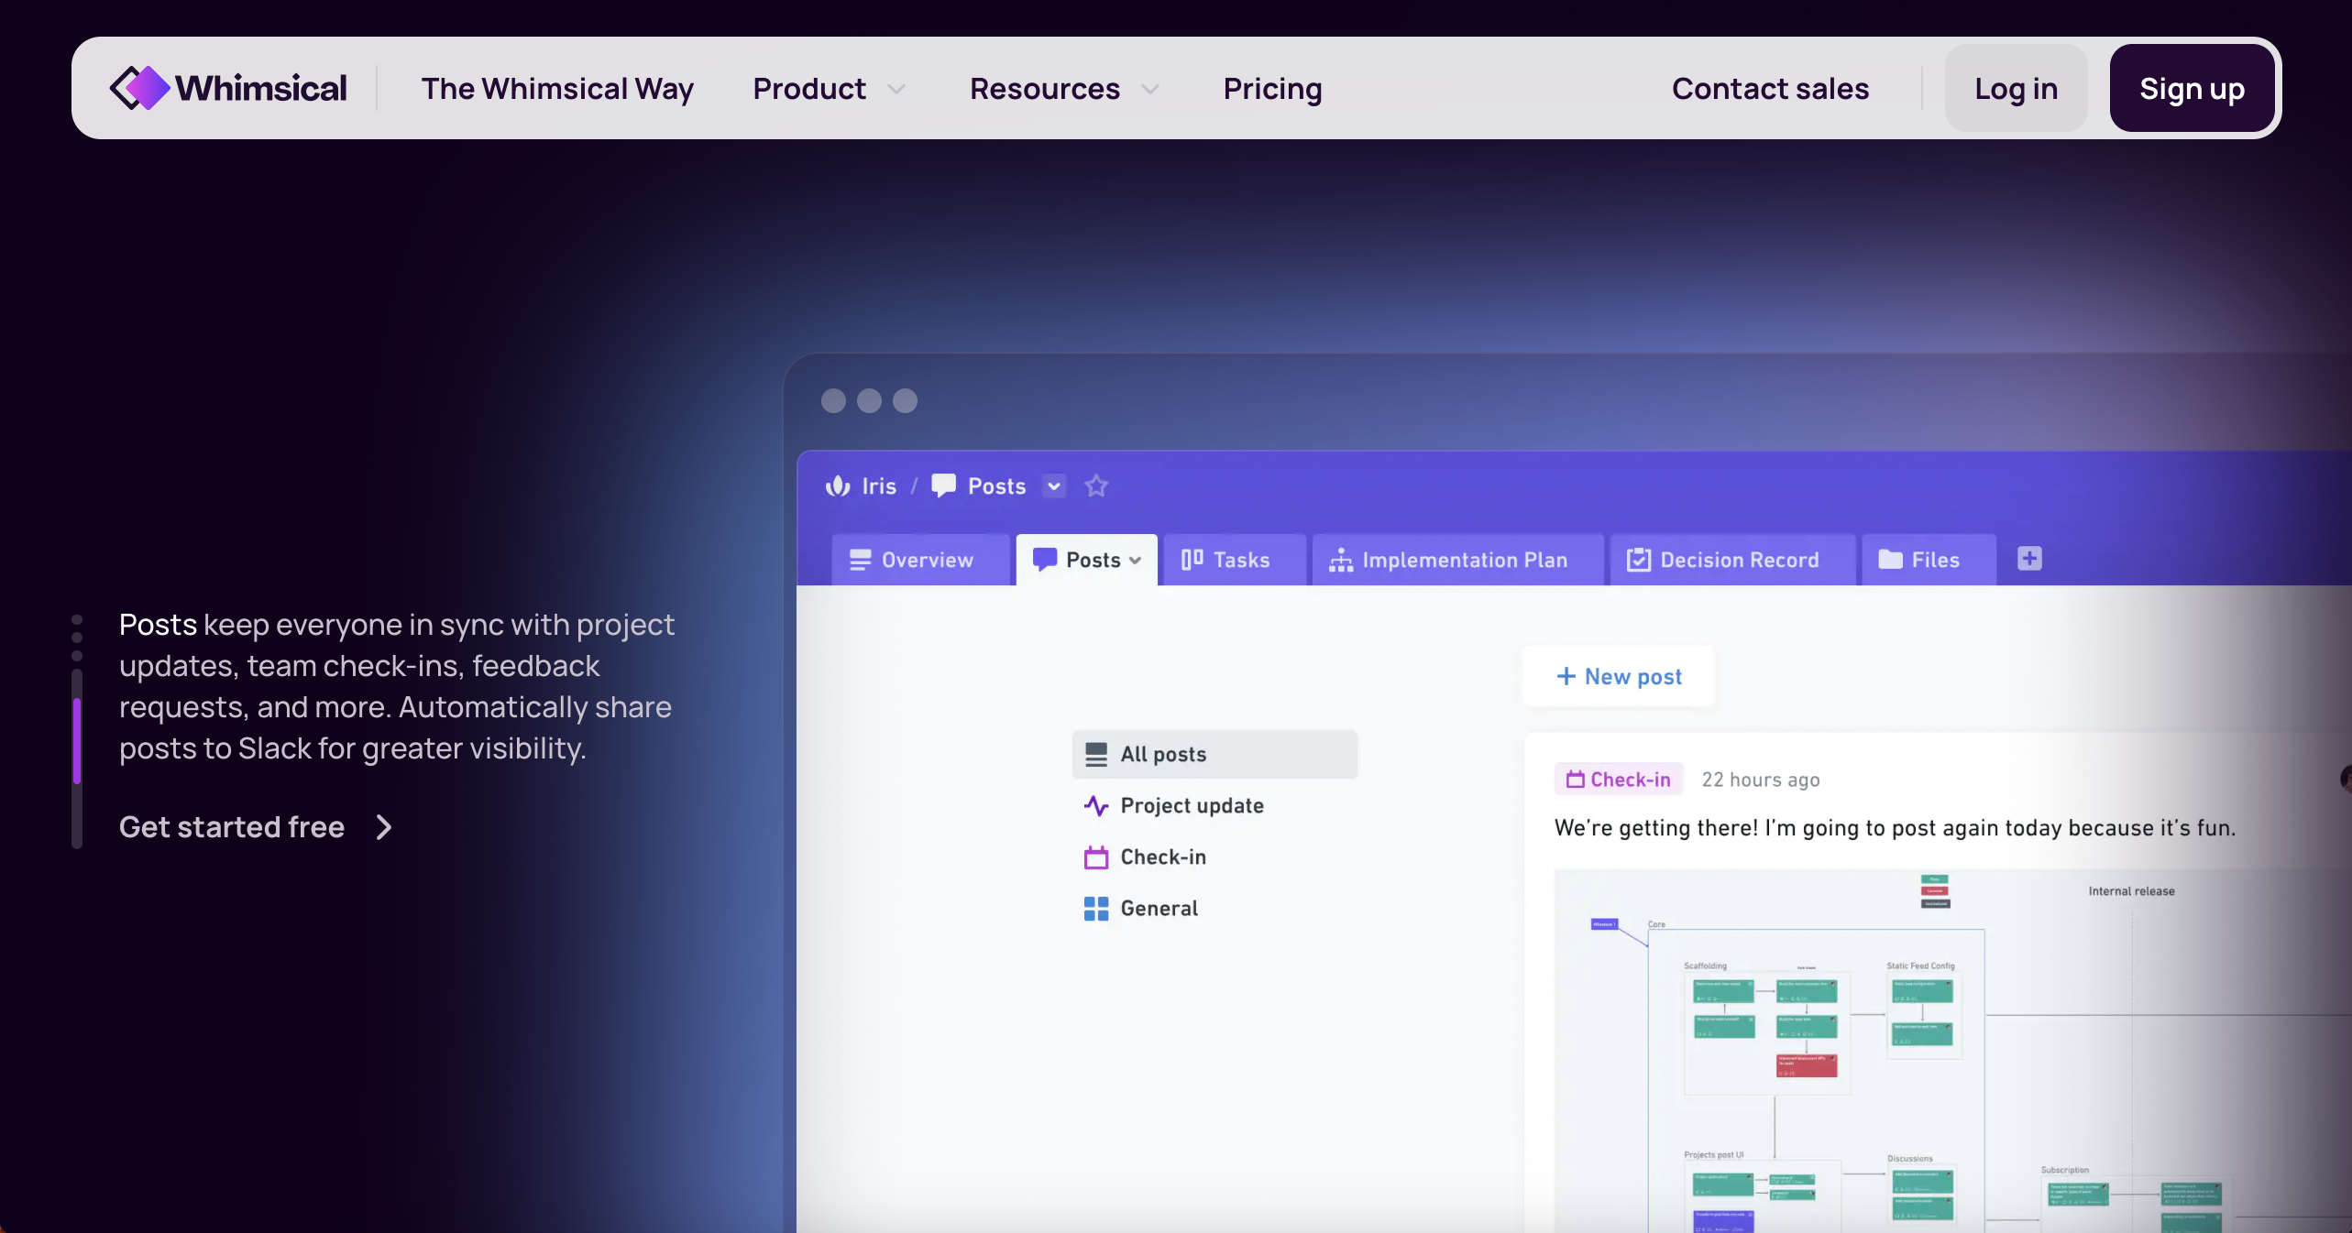Switch to the Overview tab
The image size is (2352, 1233).
[x=919, y=560]
